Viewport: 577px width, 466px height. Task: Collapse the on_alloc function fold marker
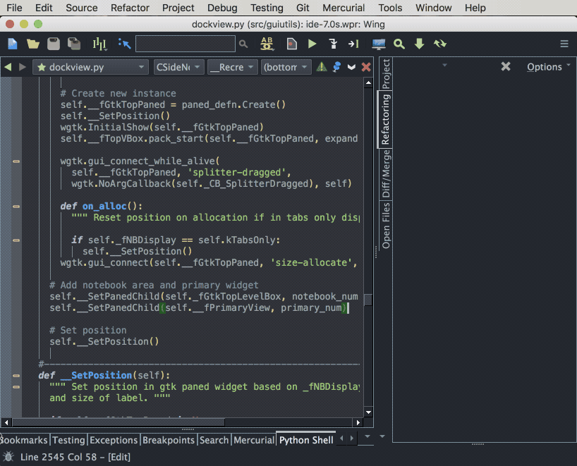(x=16, y=207)
